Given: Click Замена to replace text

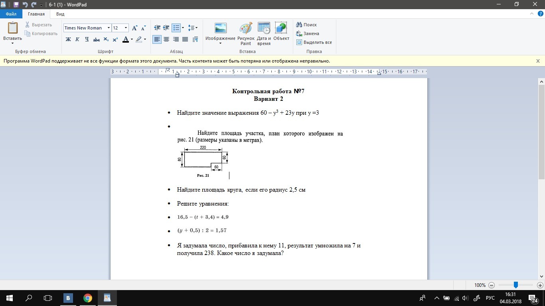Looking at the screenshot, I should (307, 33).
